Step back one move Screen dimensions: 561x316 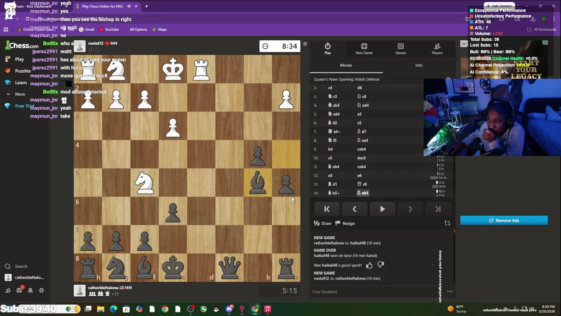coord(354,209)
